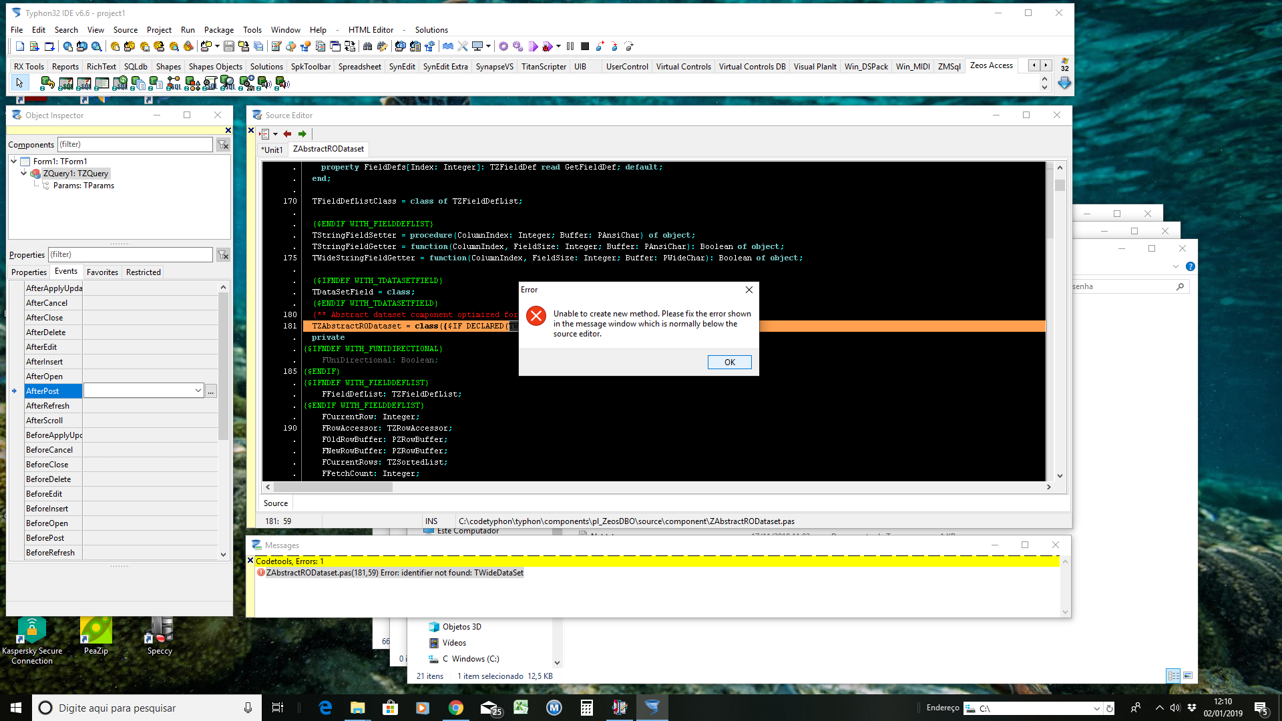Open Excel from the taskbar
1282x721 pixels.
coord(521,708)
